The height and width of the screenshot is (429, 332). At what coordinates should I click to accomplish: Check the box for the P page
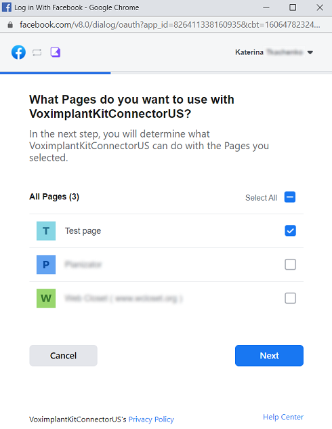pos(290,264)
